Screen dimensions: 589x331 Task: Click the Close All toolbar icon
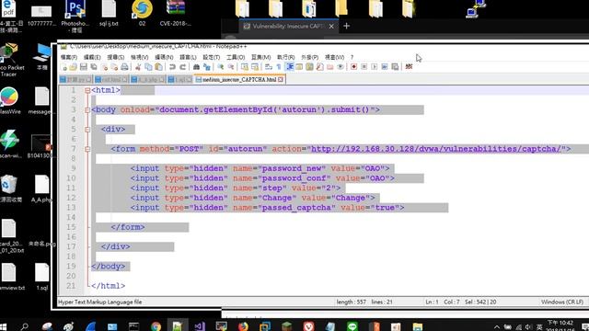pos(114,67)
